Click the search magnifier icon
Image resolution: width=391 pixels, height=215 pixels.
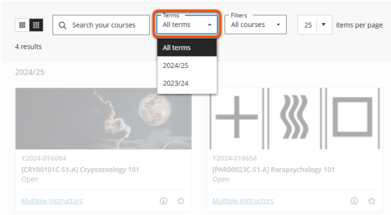click(63, 25)
